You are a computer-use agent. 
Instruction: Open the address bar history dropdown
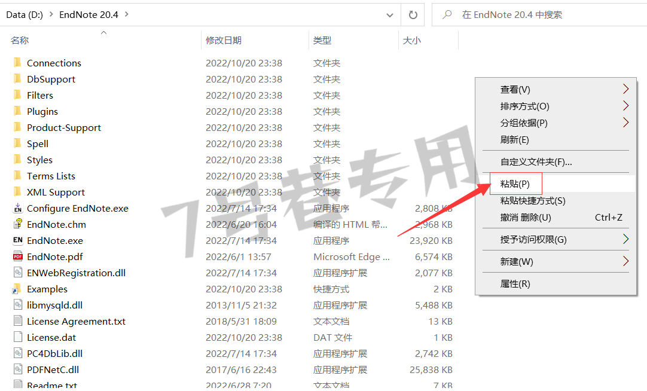389,16
